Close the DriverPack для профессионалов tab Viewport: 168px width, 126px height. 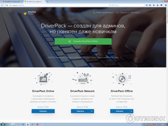(x=44, y=2)
